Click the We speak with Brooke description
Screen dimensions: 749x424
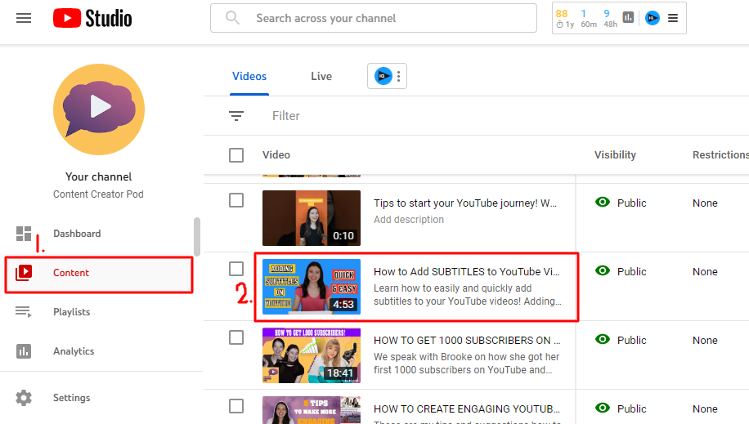(x=466, y=364)
